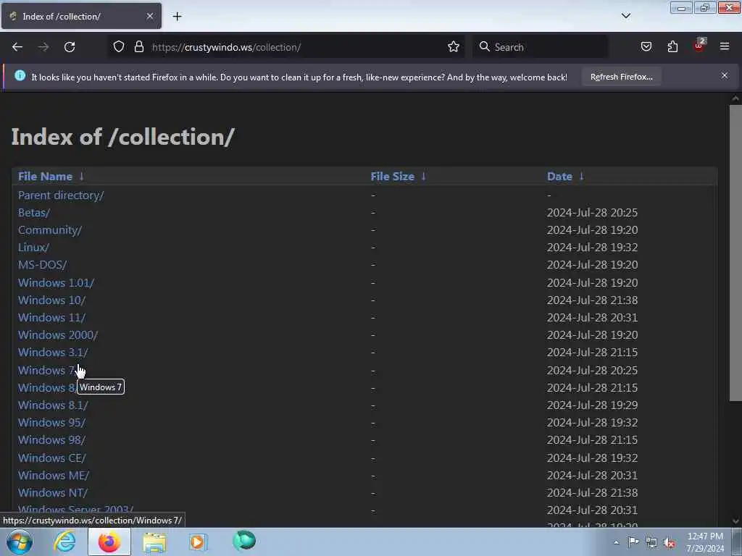Open the Windows CE/ folder

52,458
